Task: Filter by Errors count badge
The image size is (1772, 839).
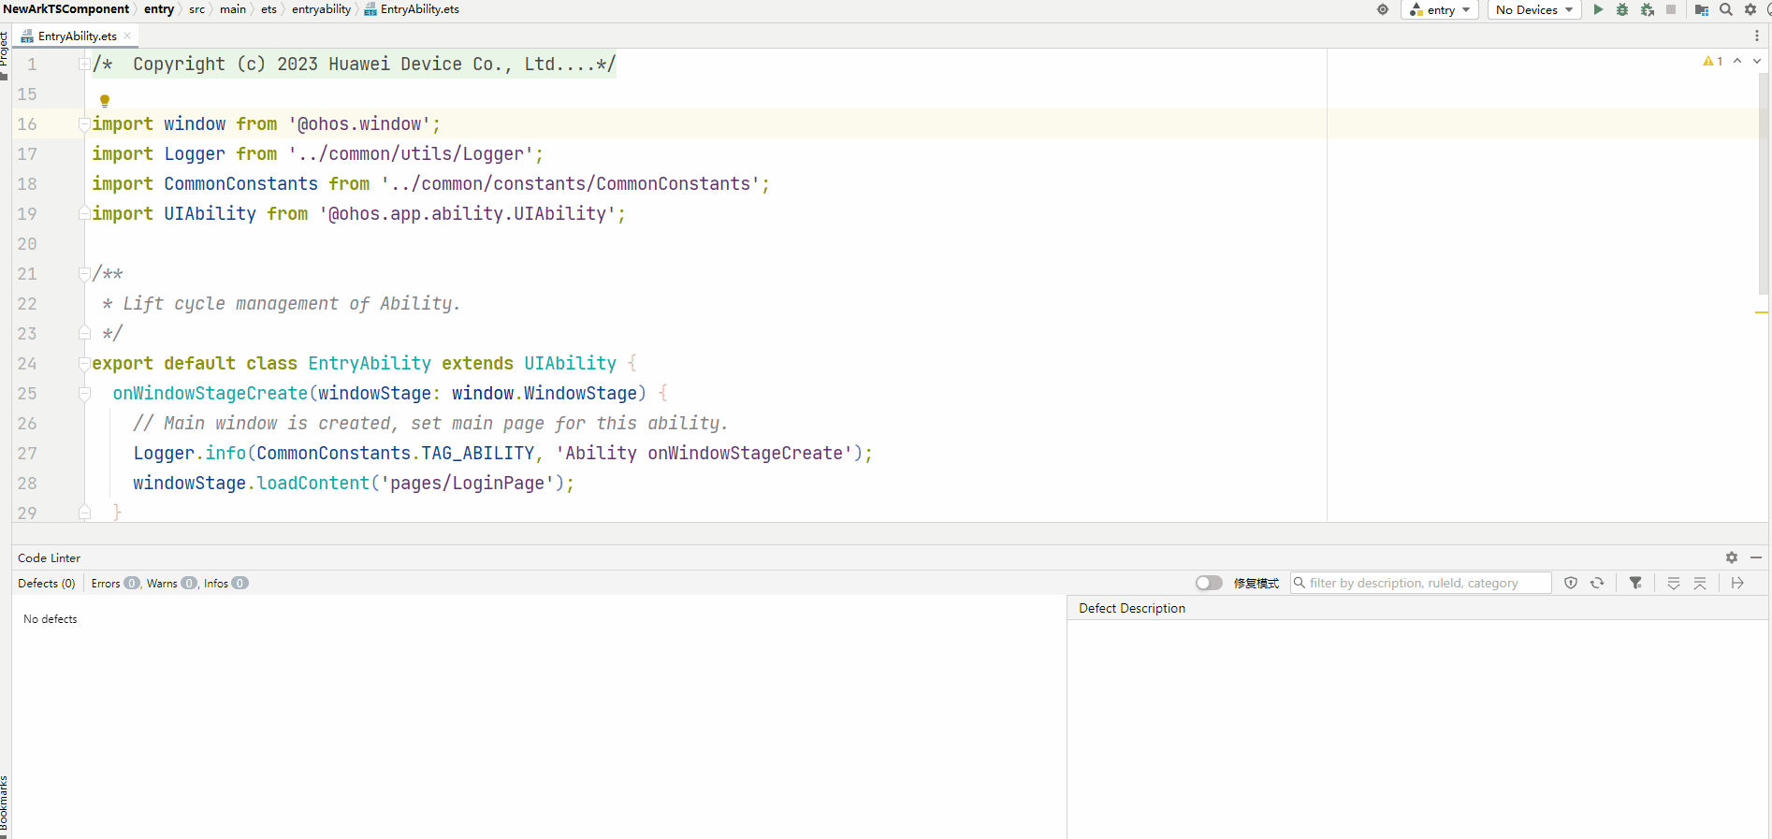Action: click(x=132, y=583)
